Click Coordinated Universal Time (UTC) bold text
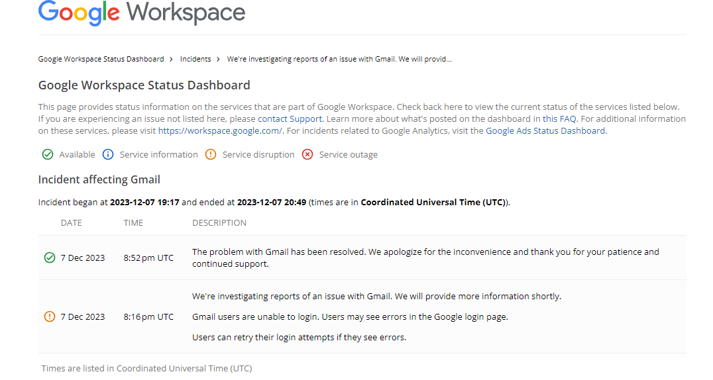 434,203
